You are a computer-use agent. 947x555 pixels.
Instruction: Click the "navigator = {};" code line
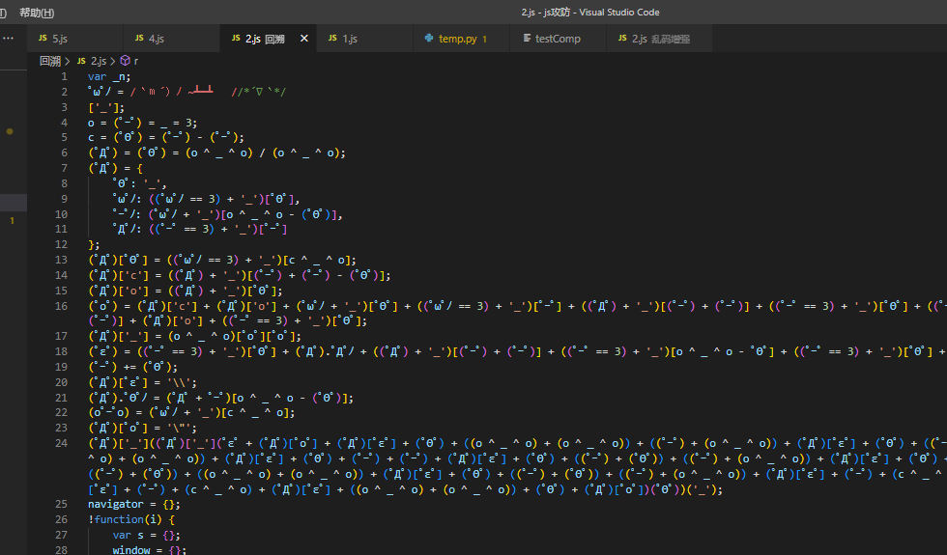[x=134, y=504]
